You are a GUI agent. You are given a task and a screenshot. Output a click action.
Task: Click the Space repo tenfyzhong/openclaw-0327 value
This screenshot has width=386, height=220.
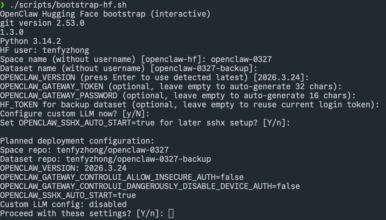112,150
